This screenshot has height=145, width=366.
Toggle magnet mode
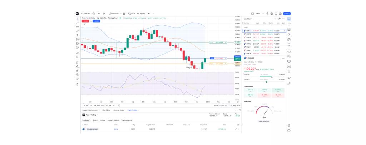click(77, 62)
